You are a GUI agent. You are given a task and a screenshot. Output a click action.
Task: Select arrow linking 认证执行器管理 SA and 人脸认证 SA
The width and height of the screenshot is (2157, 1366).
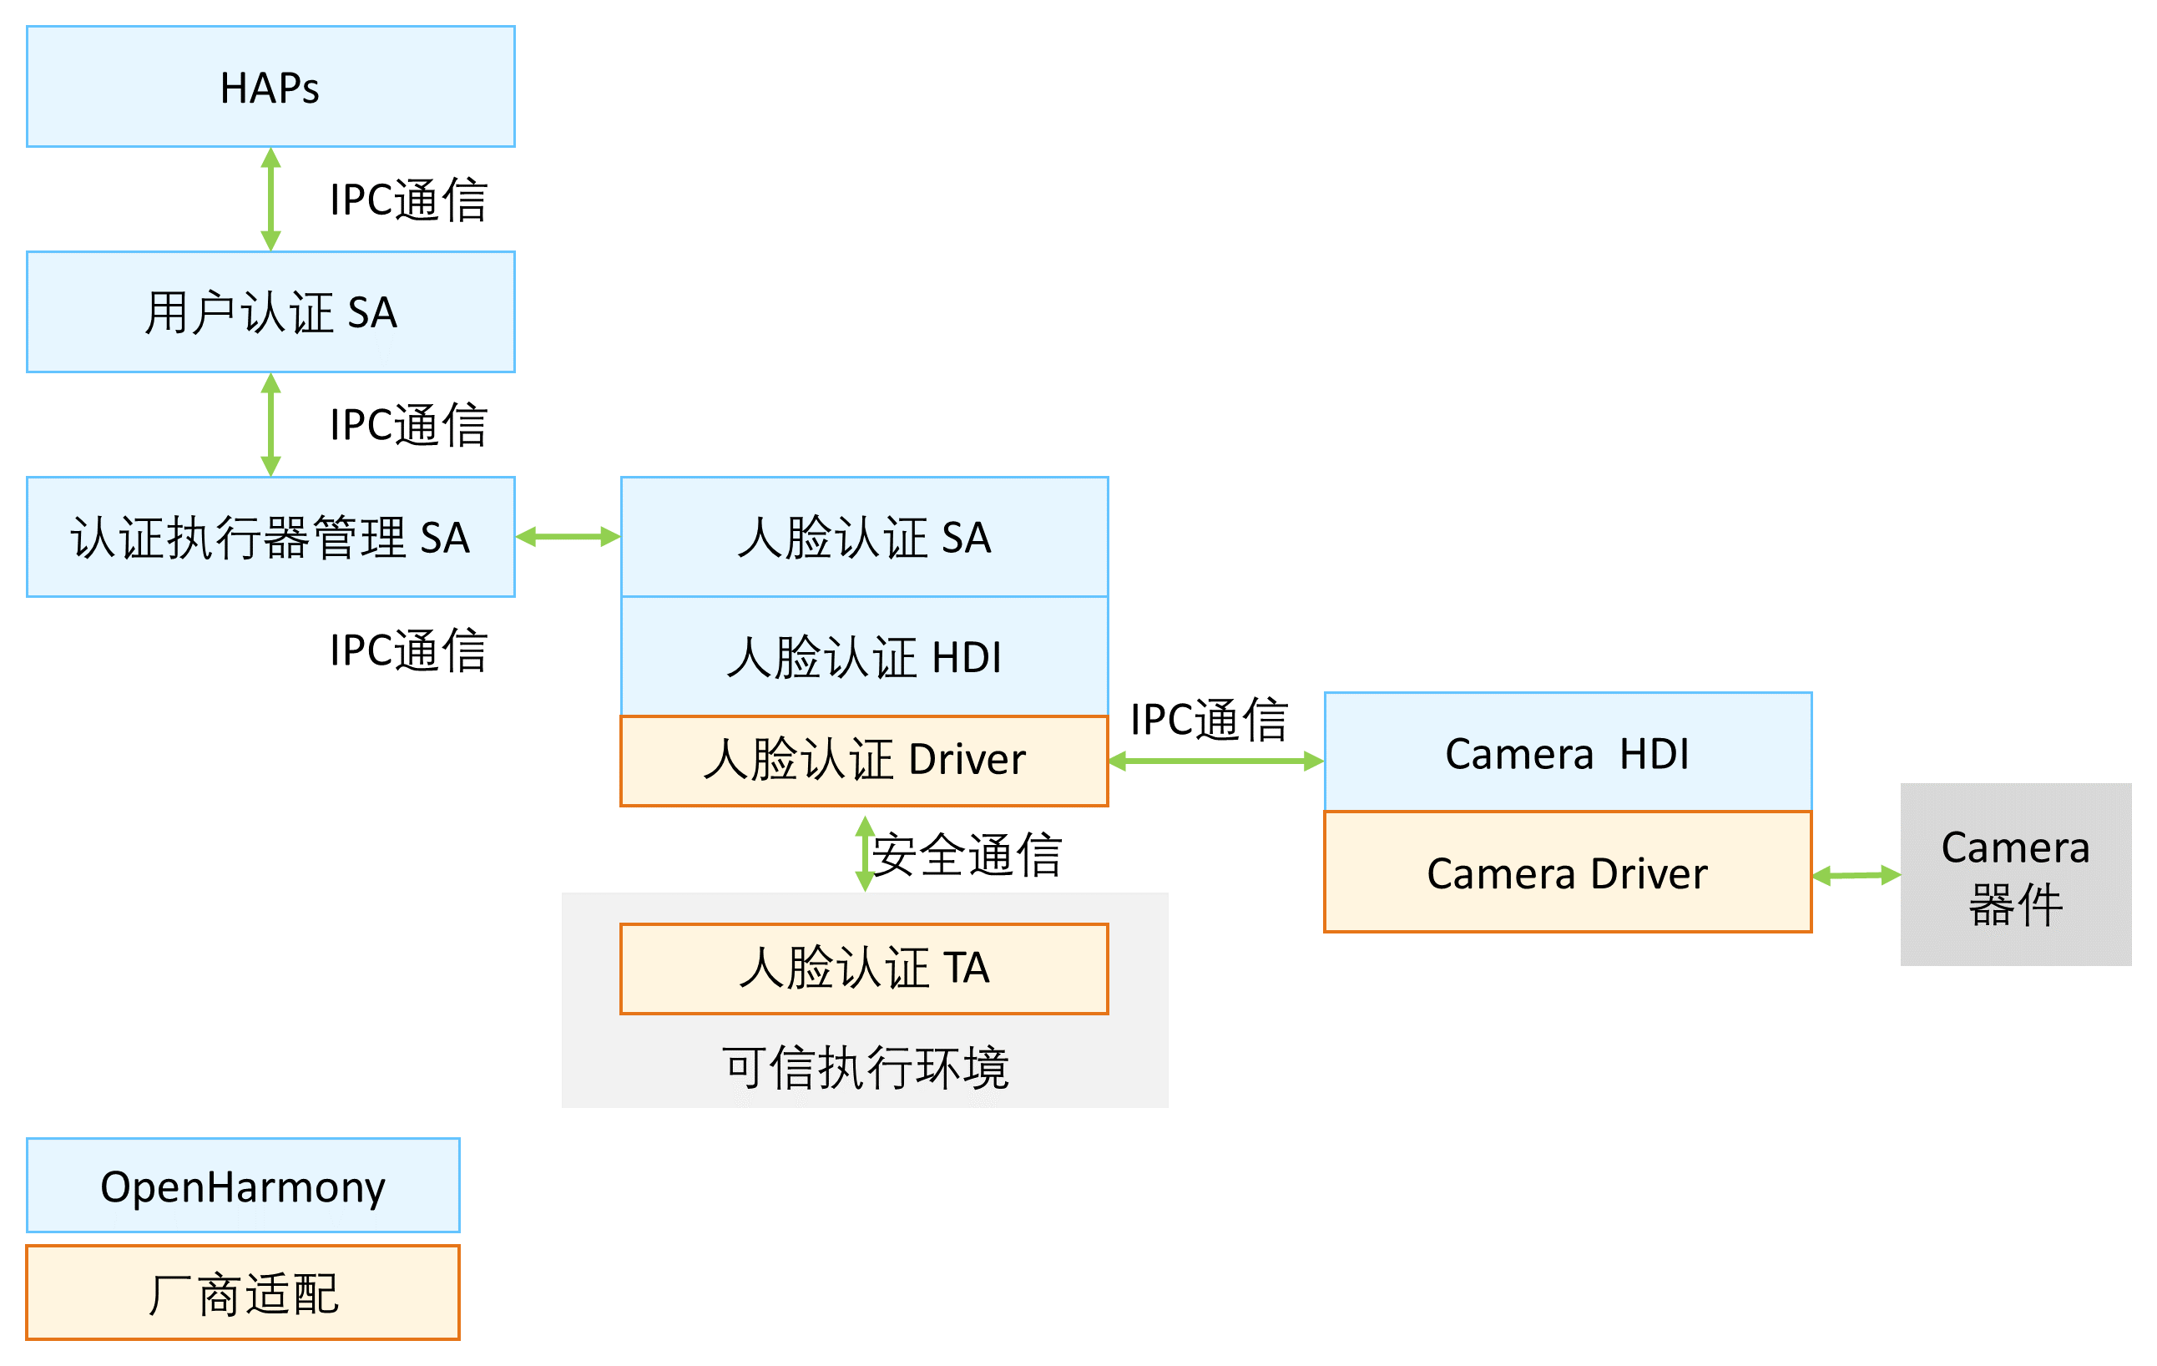tap(568, 537)
